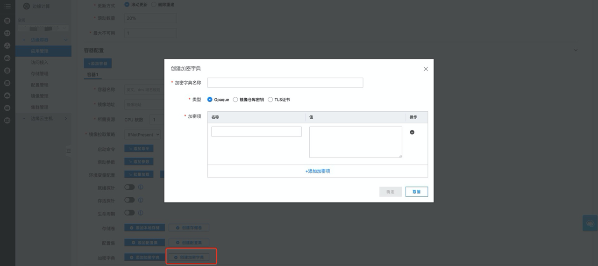This screenshot has height=266, width=598.
Task: Click the 批量加载 button
Action: [139, 174]
